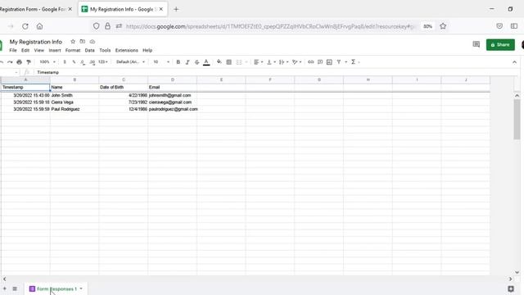Click the merge cells icon
Image resolution: width=524 pixels, height=295 pixels.
(x=239, y=62)
